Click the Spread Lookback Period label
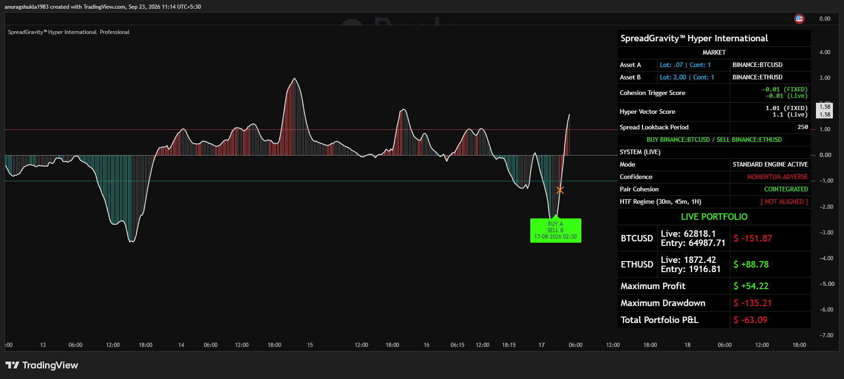Viewport: 844px width, 379px height. [x=654, y=128]
